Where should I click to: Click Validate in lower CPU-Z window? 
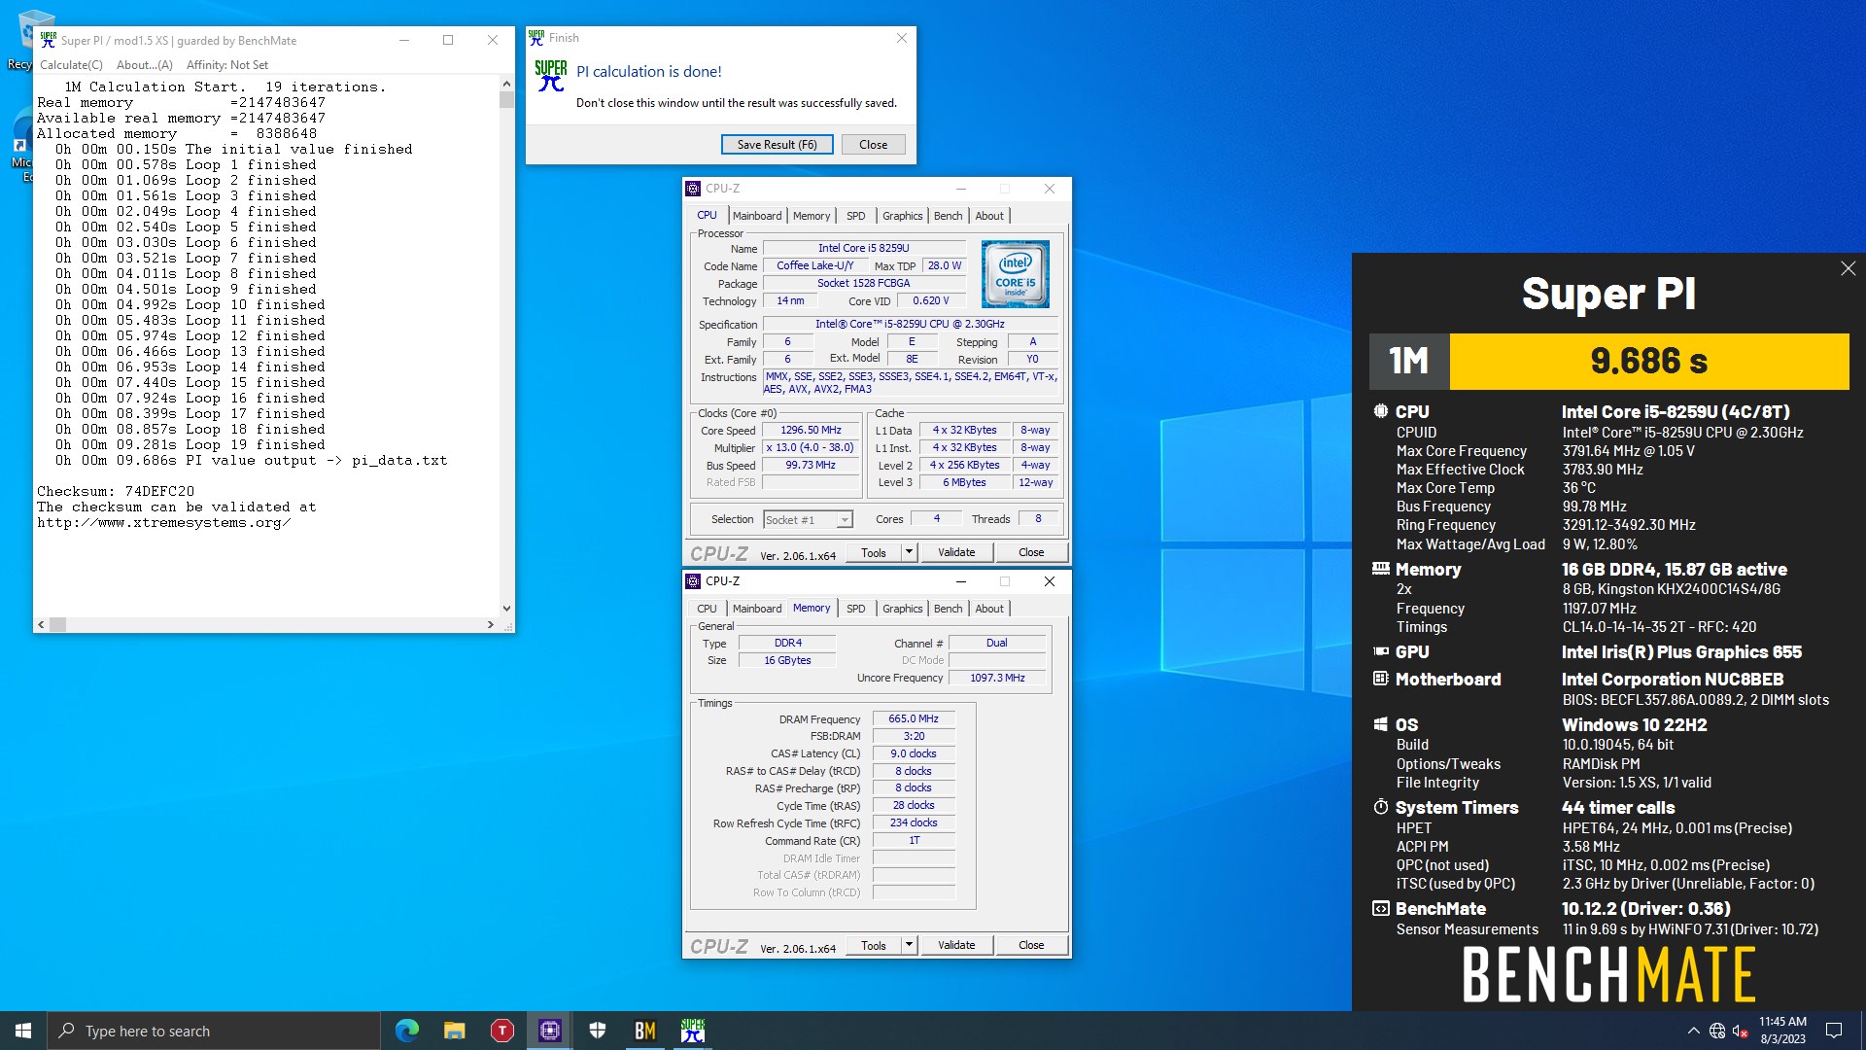[956, 945]
